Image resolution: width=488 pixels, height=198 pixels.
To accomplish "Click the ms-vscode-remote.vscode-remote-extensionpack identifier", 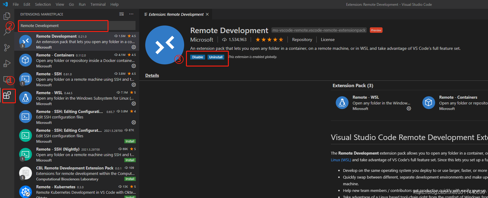I will [x=319, y=30].
